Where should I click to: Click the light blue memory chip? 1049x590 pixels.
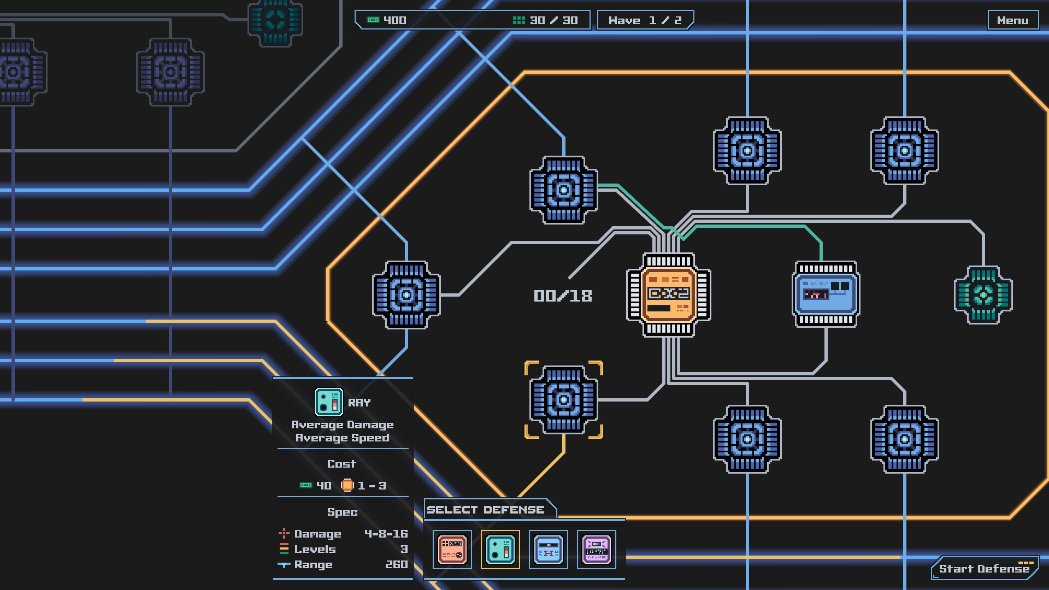coord(826,294)
